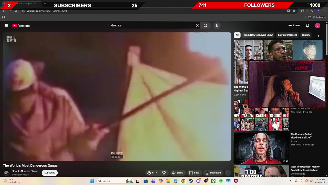
Task: Toggle the system tray microphone icon
Action: [302, 181]
